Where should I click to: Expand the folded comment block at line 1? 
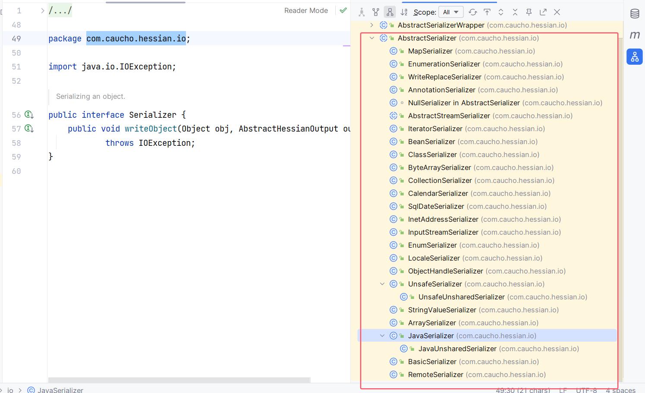tap(42, 10)
